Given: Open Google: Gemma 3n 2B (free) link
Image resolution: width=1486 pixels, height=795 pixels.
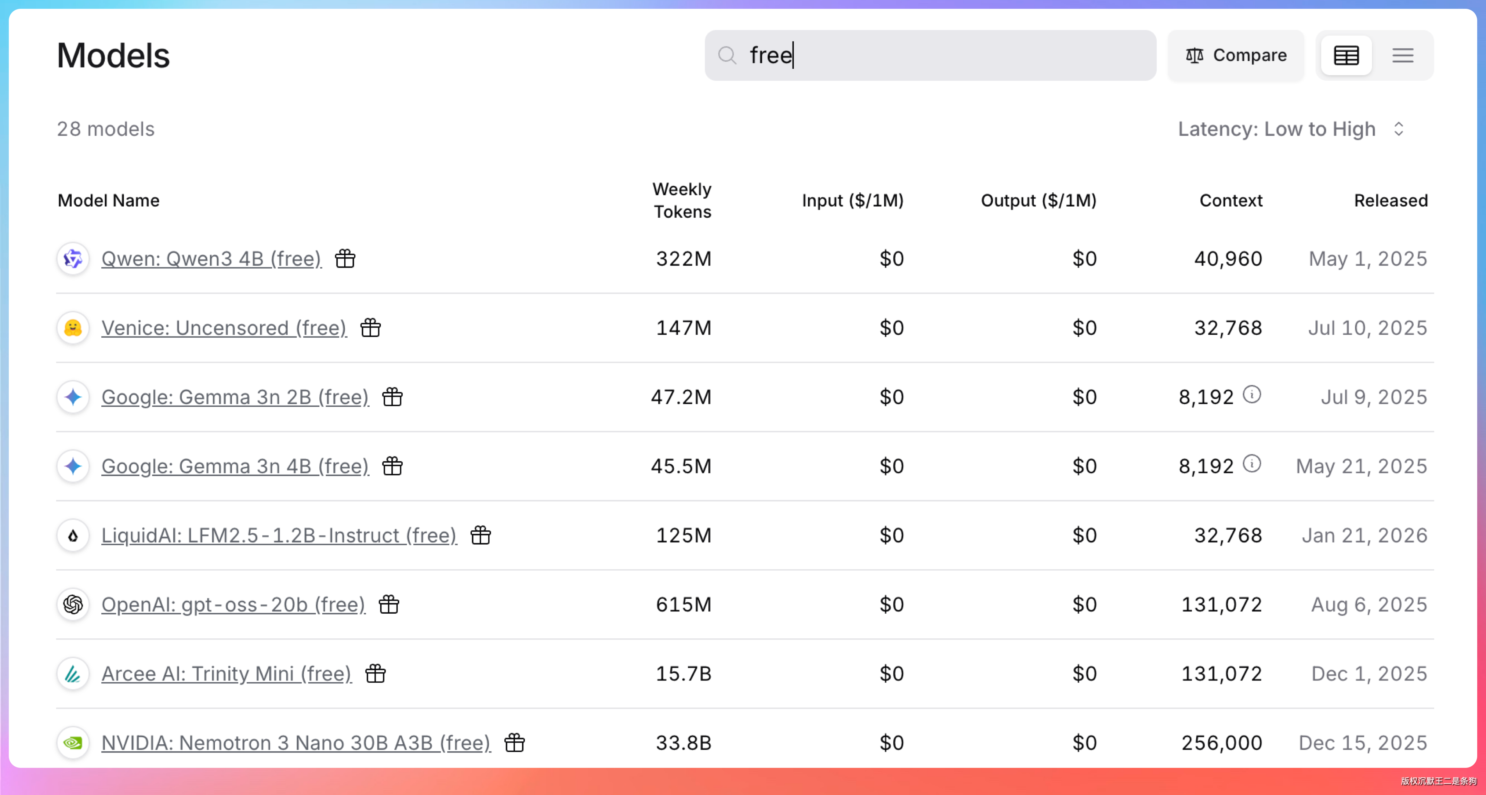Looking at the screenshot, I should point(235,397).
